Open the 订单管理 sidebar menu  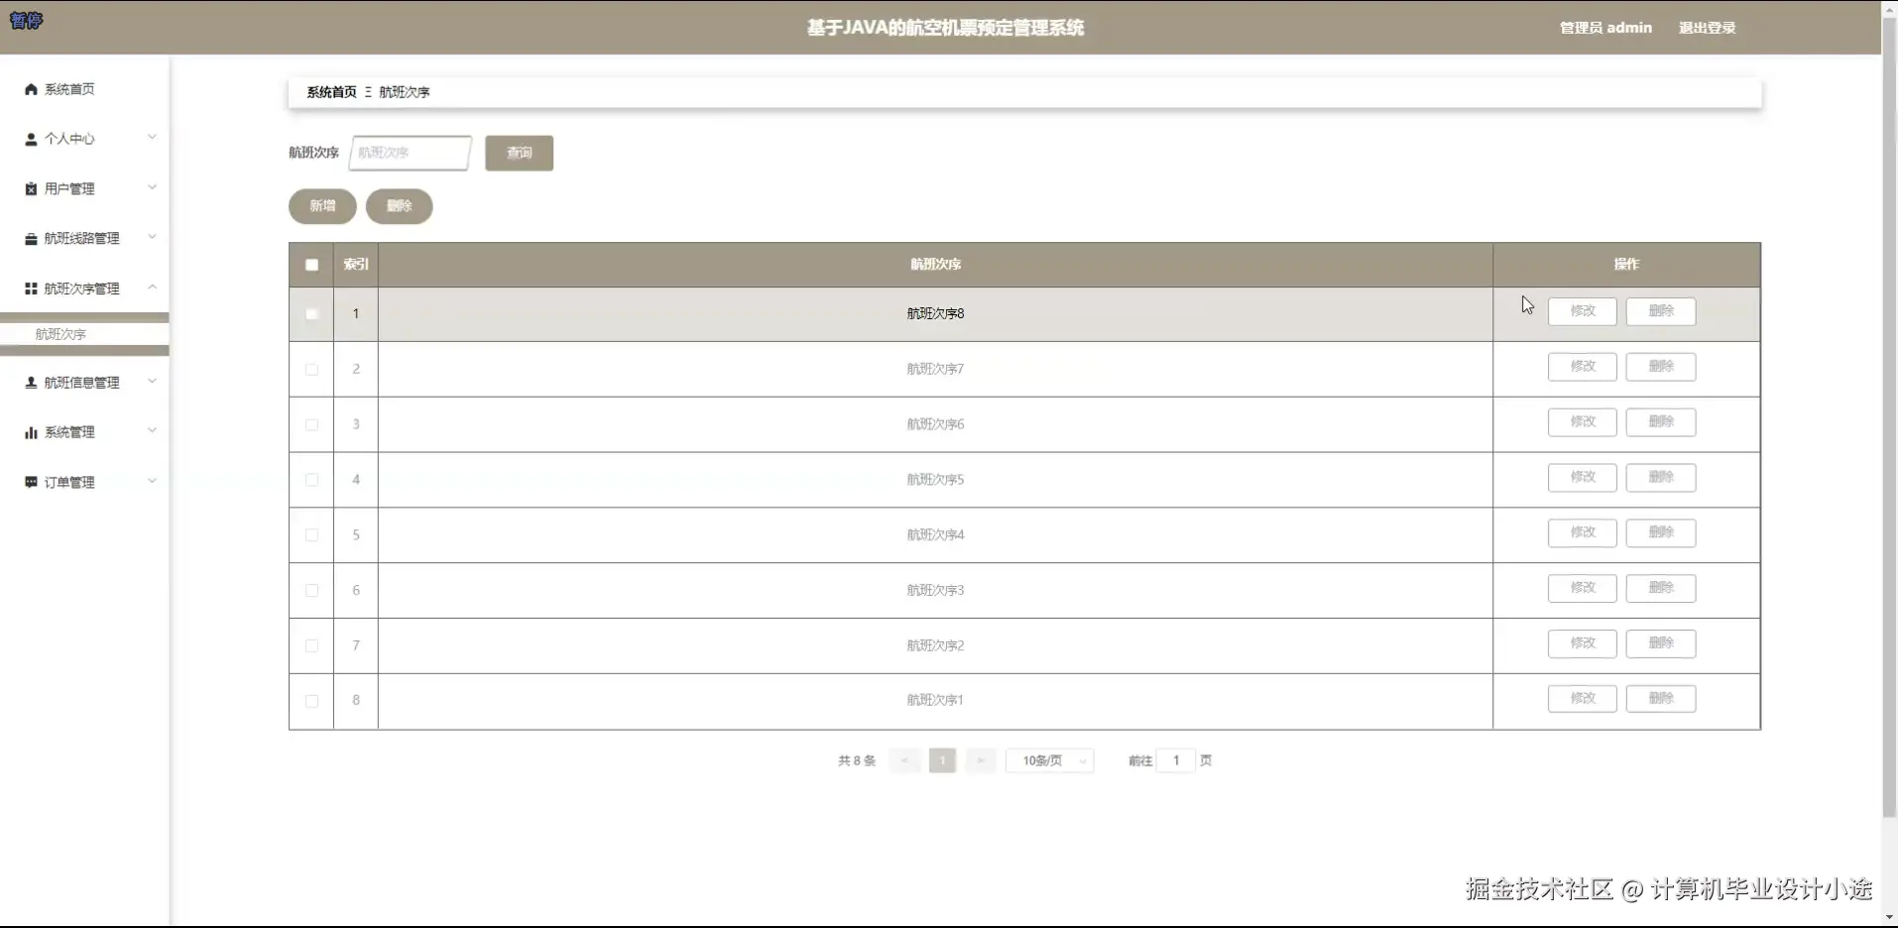click(84, 482)
